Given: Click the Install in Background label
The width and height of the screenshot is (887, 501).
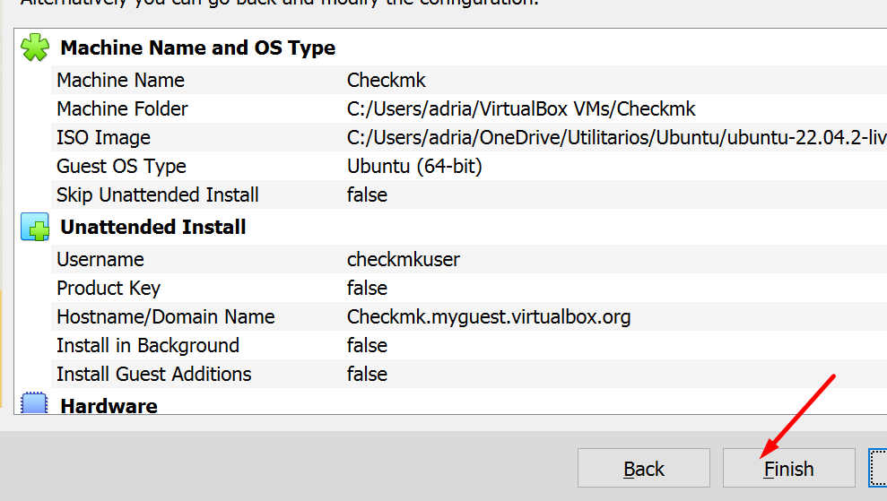Looking at the screenshot, I should (148, 345).
